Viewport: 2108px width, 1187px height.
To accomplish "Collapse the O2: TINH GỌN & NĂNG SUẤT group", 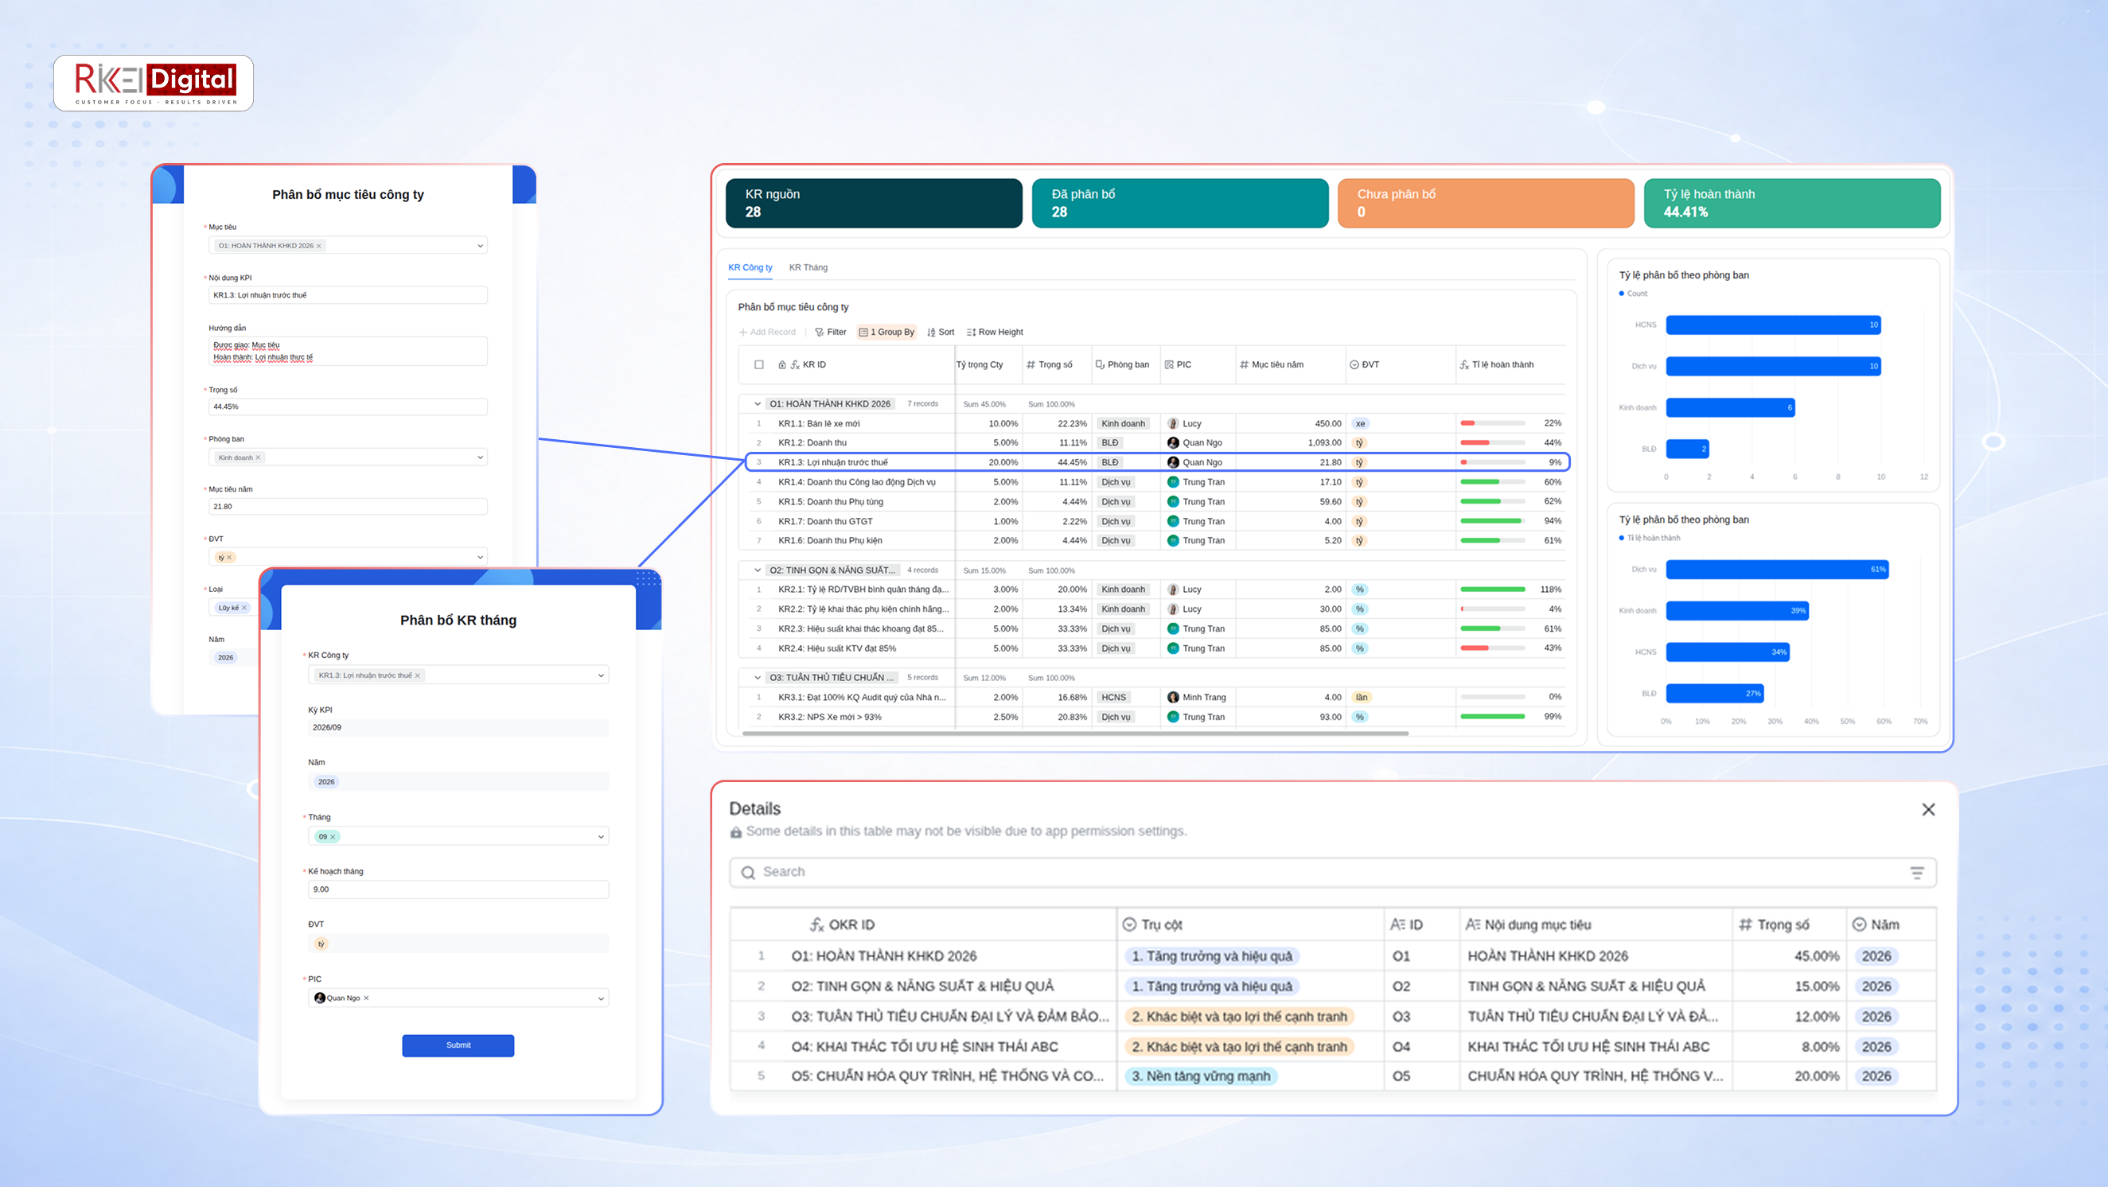I will coord(757,570).
